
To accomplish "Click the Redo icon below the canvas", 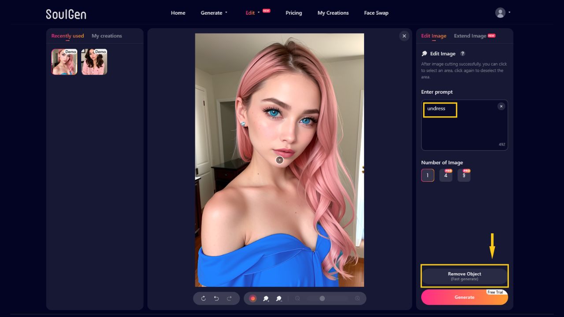I will point(229,298).
